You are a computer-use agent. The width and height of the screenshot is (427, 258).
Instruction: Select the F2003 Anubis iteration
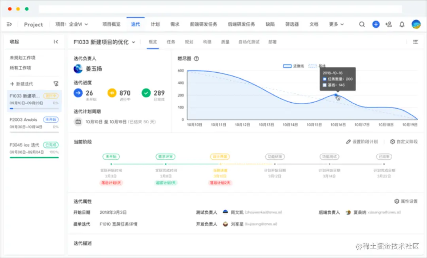click(34, 124)
